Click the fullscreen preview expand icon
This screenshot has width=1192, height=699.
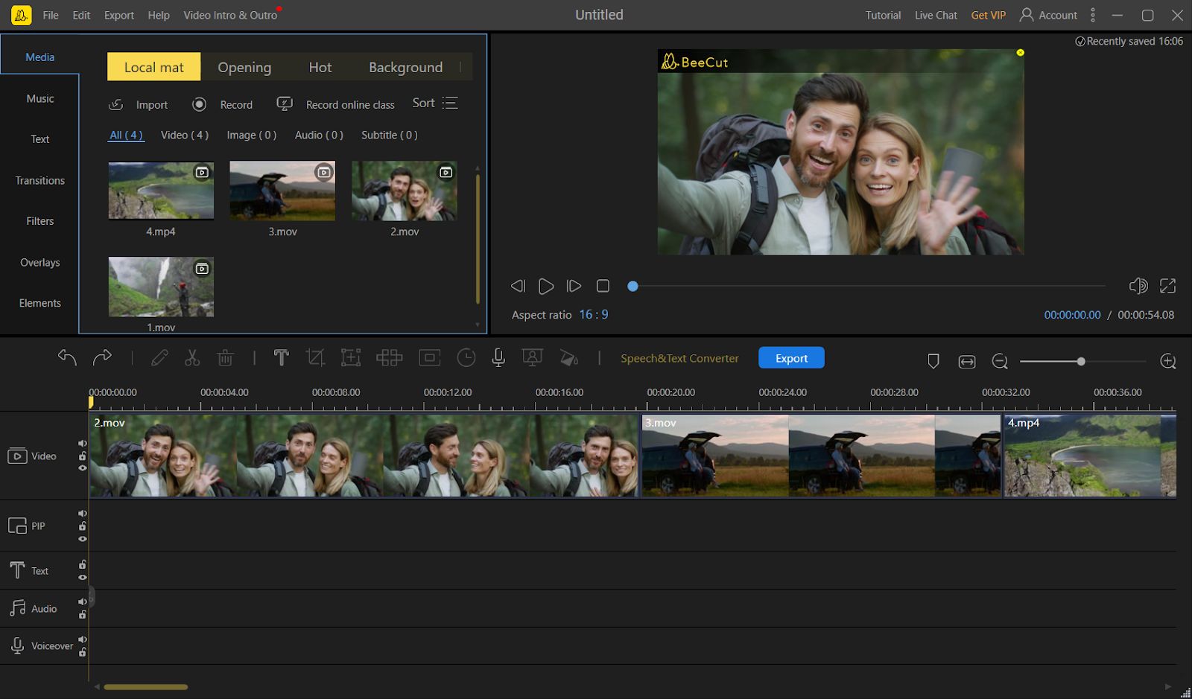tap(1167, 286)
